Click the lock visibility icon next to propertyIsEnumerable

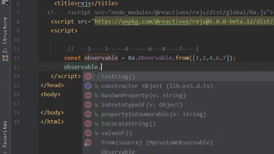pyautogui.click(x=96, y=114)
